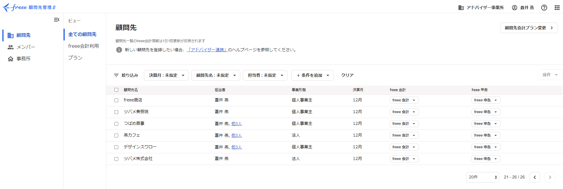The width and height of the screenshot is (563, 189).
Task: Click the people icon for メンバー
Action: click(x=11, y=47)
